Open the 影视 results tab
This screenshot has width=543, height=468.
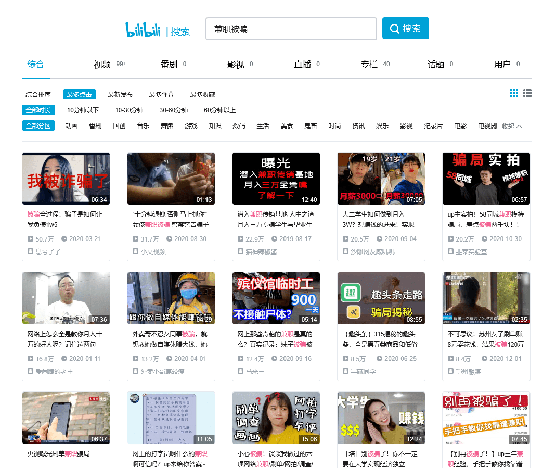240,64
